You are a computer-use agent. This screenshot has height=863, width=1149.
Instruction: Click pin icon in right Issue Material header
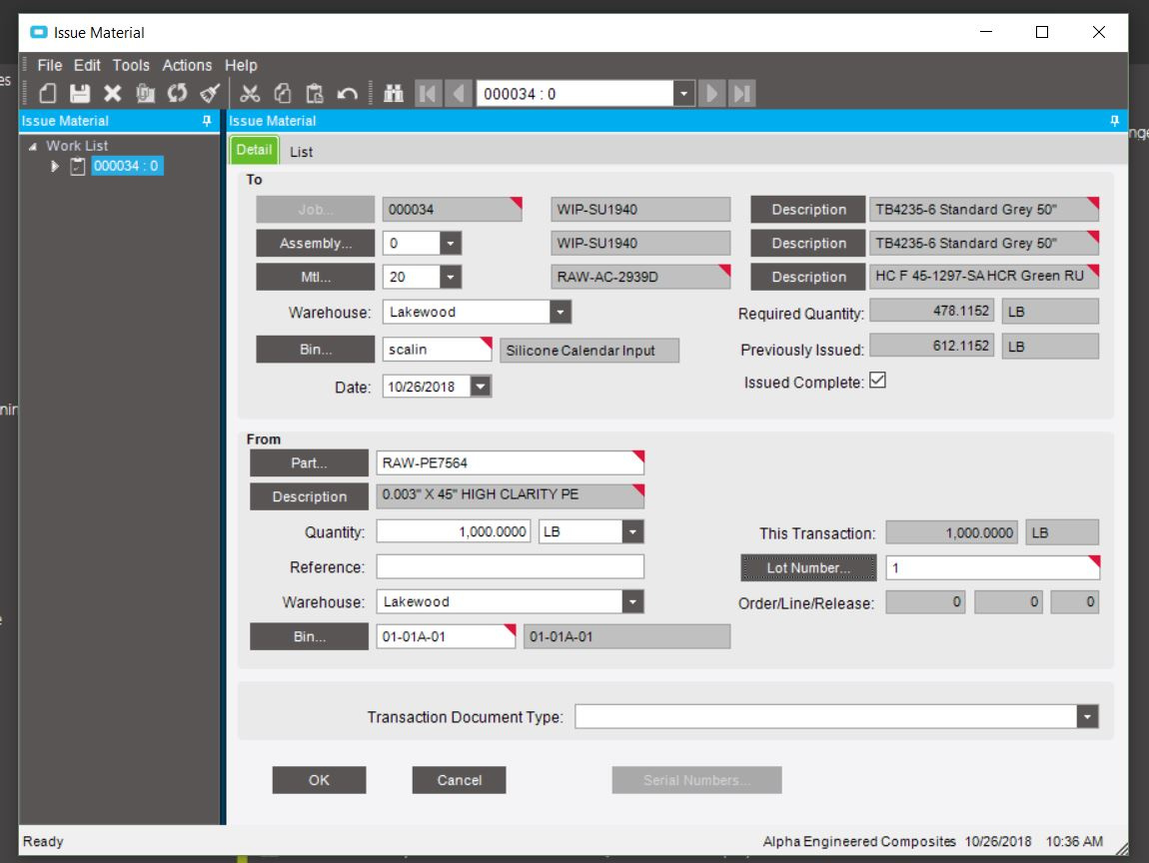[x=1115, y=121]
